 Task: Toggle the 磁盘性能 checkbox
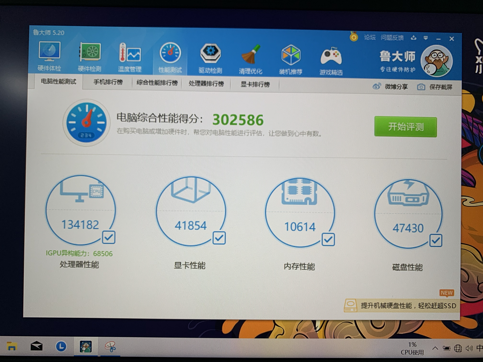click(x=436, y=241)
